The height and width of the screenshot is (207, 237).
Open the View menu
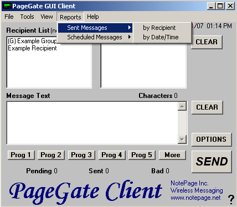click(47, 17)
